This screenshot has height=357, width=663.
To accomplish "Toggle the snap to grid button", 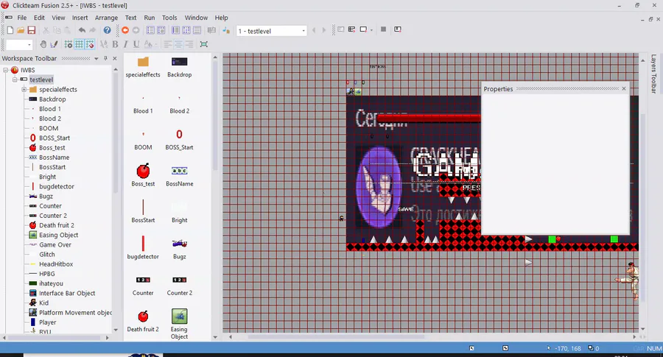I will coord(90,44).
